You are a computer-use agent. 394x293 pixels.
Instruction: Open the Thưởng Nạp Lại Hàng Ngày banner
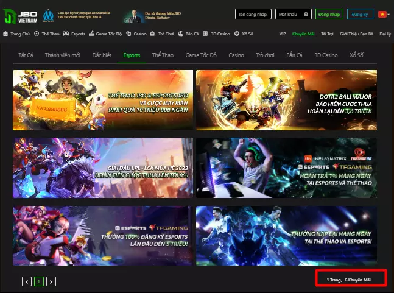286,236
